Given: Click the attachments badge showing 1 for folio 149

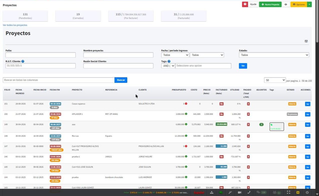Looking at the screenshot, I should [x=261, y=124].
